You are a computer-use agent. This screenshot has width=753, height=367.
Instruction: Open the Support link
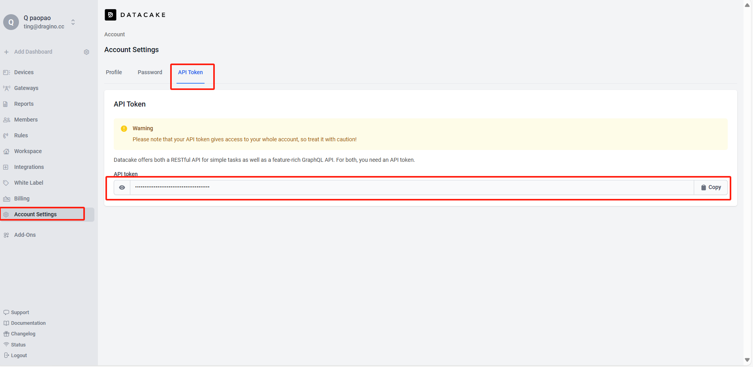tap(20, 312)
